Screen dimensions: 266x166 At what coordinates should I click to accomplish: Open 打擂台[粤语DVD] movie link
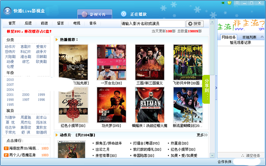(146, 143)
